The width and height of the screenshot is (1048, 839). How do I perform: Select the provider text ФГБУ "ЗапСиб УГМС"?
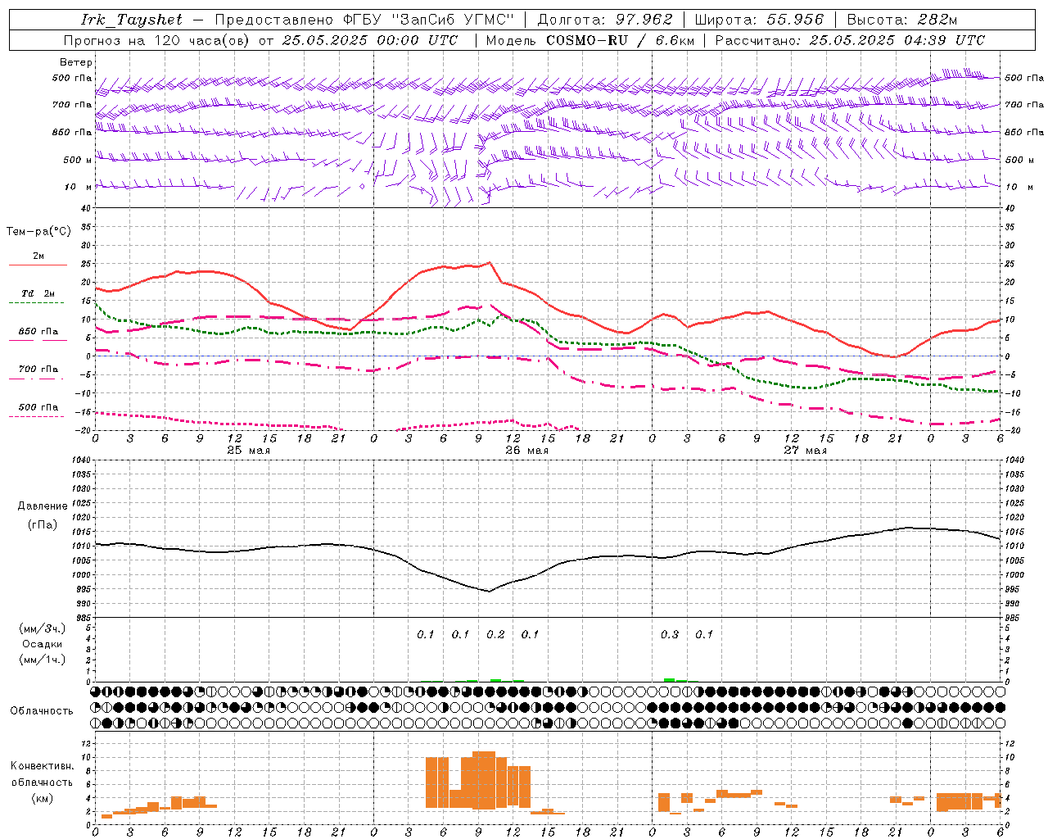click(431, 20)
